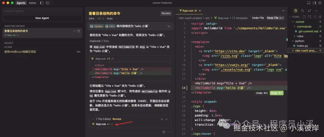324x137 pixels.
Task: Click the yellow Review link beside 1 File Edited
Action: tap(117, 119)
